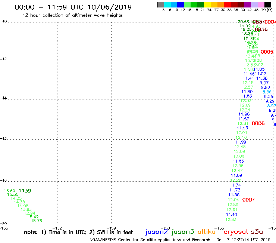This screenshot has width=276, height=243.
Task: Click wave height value 14.08
Action: [23, 206]
